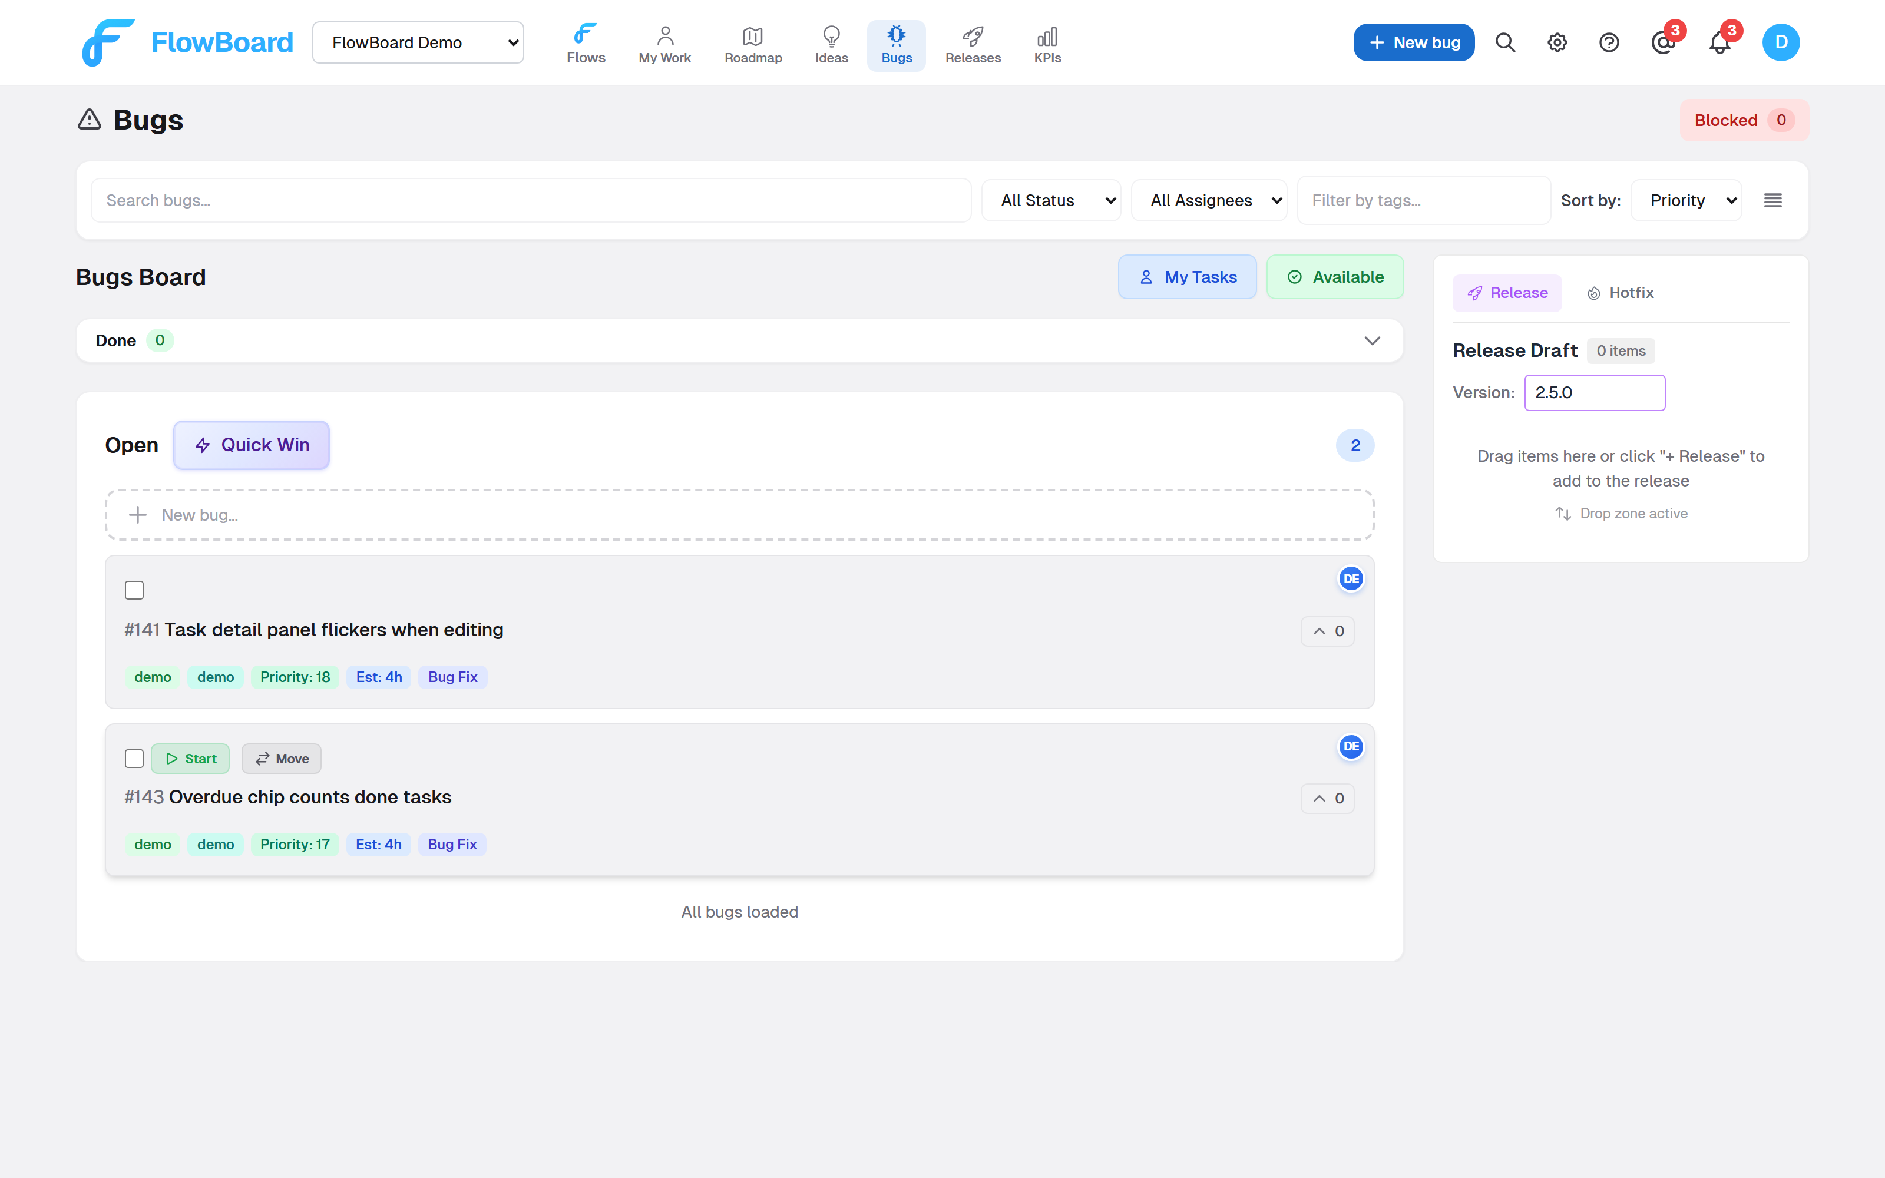Click DE assignee avatar on bug #141
Screen dimensions: 1885x1178
point(1351,579)
